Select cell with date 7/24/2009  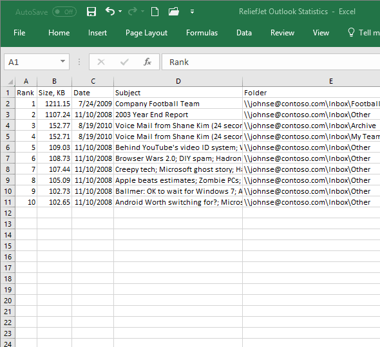pos(93,104)
